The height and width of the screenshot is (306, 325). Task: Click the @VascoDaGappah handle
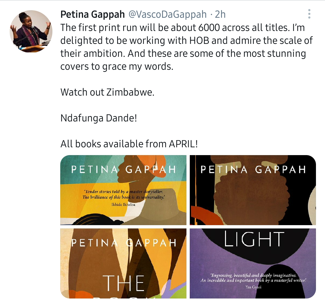(167, 14)
